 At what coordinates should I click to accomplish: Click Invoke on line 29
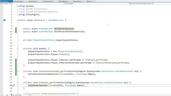click(x=53, y=86)
